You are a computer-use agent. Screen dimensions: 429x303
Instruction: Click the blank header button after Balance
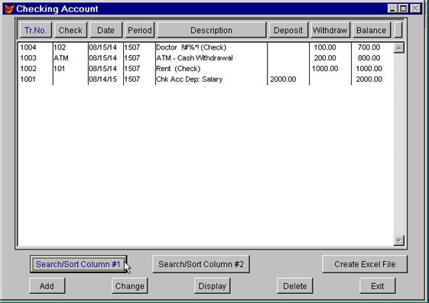point(398,30)
